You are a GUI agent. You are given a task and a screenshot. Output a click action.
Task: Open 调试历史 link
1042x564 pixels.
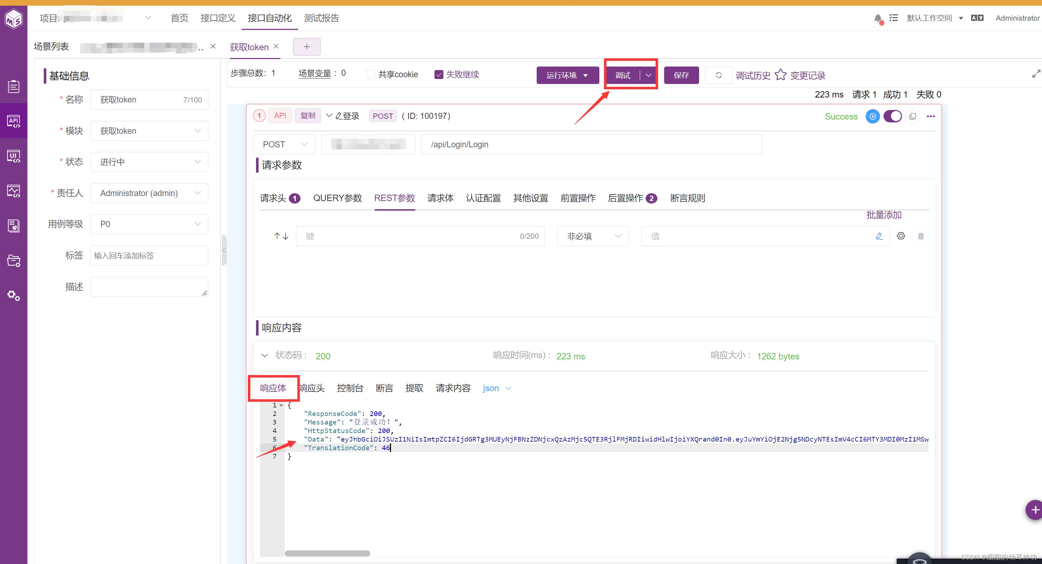[x=753, y=75]
